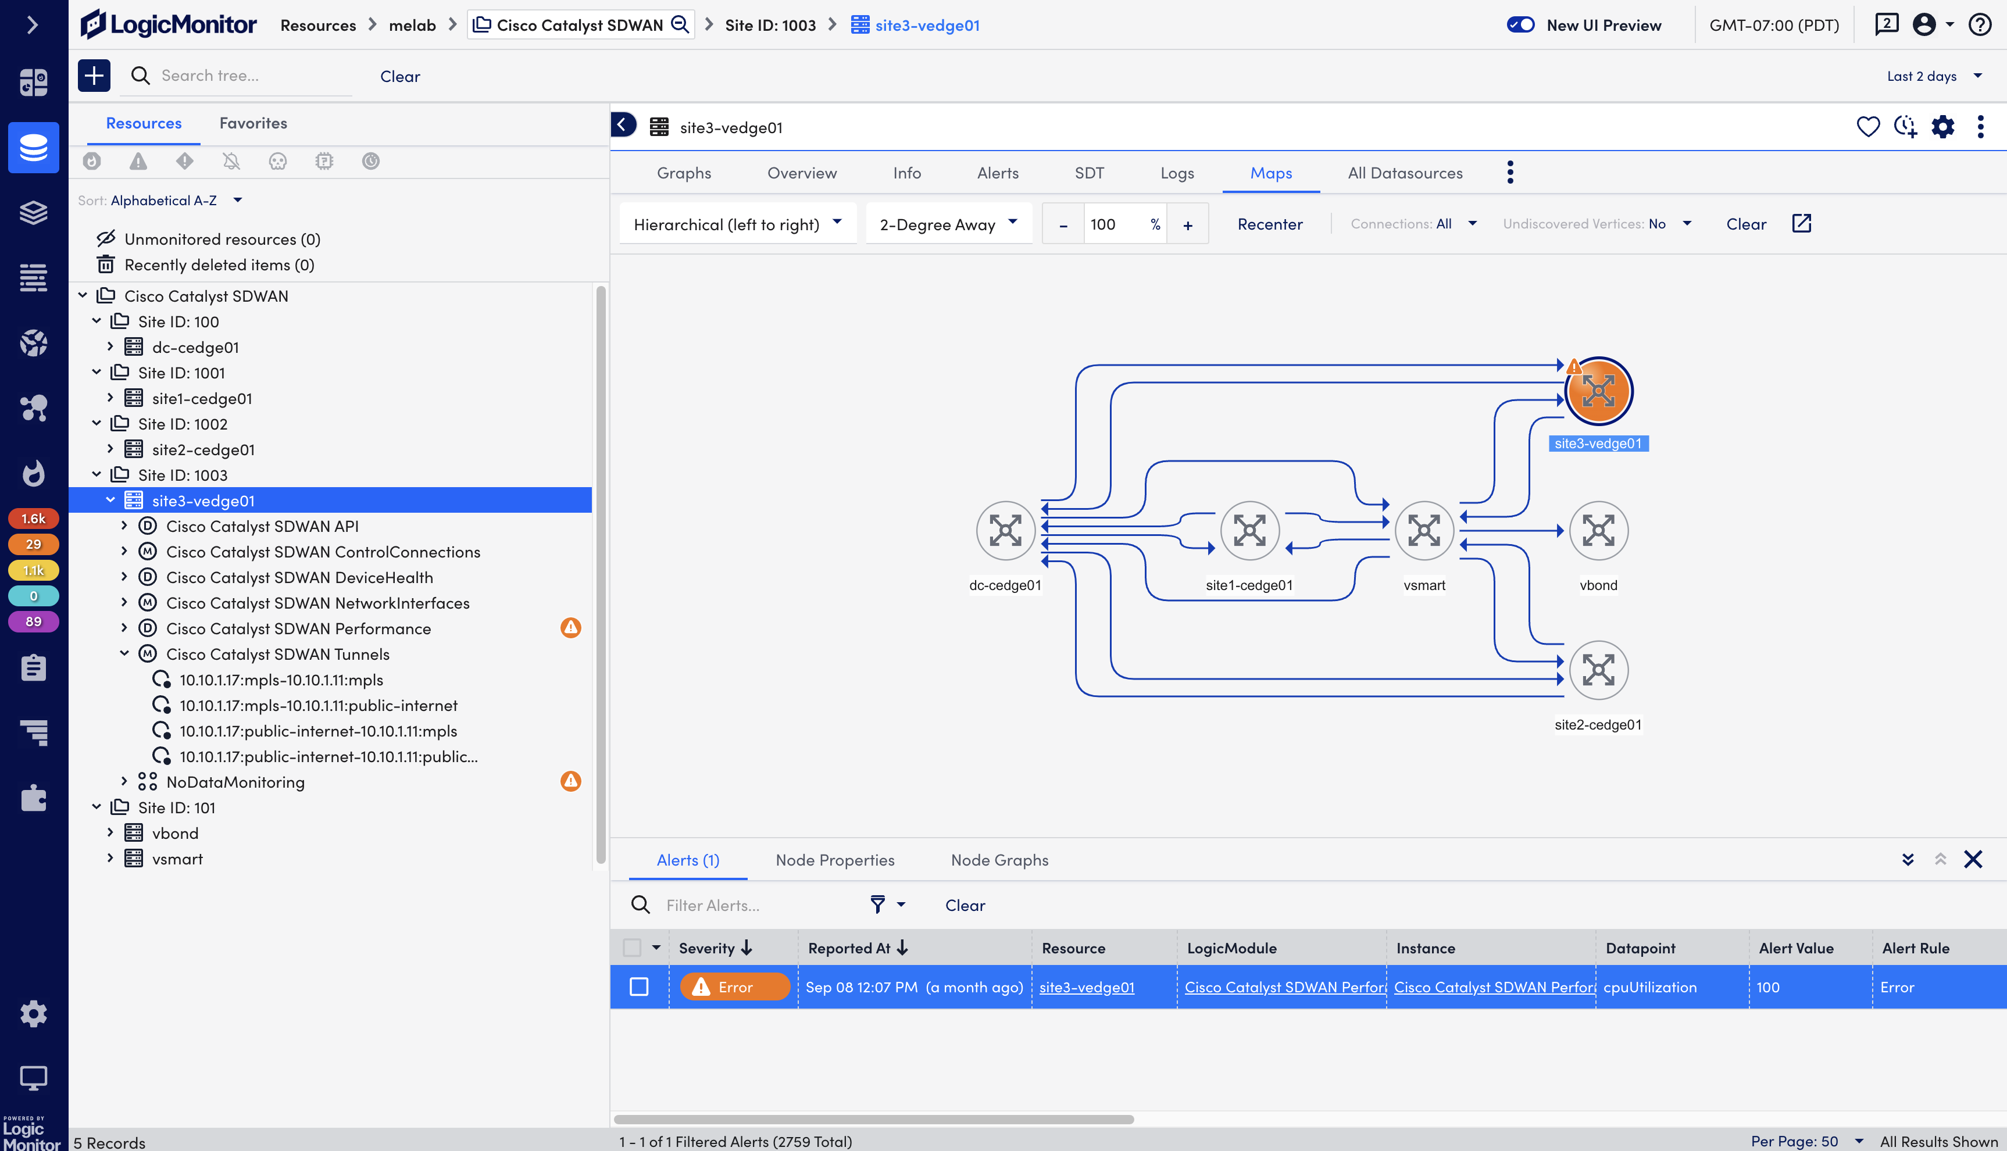Select the Resource Explorer layers icon

pyautogui.click(x=33, y=213)
